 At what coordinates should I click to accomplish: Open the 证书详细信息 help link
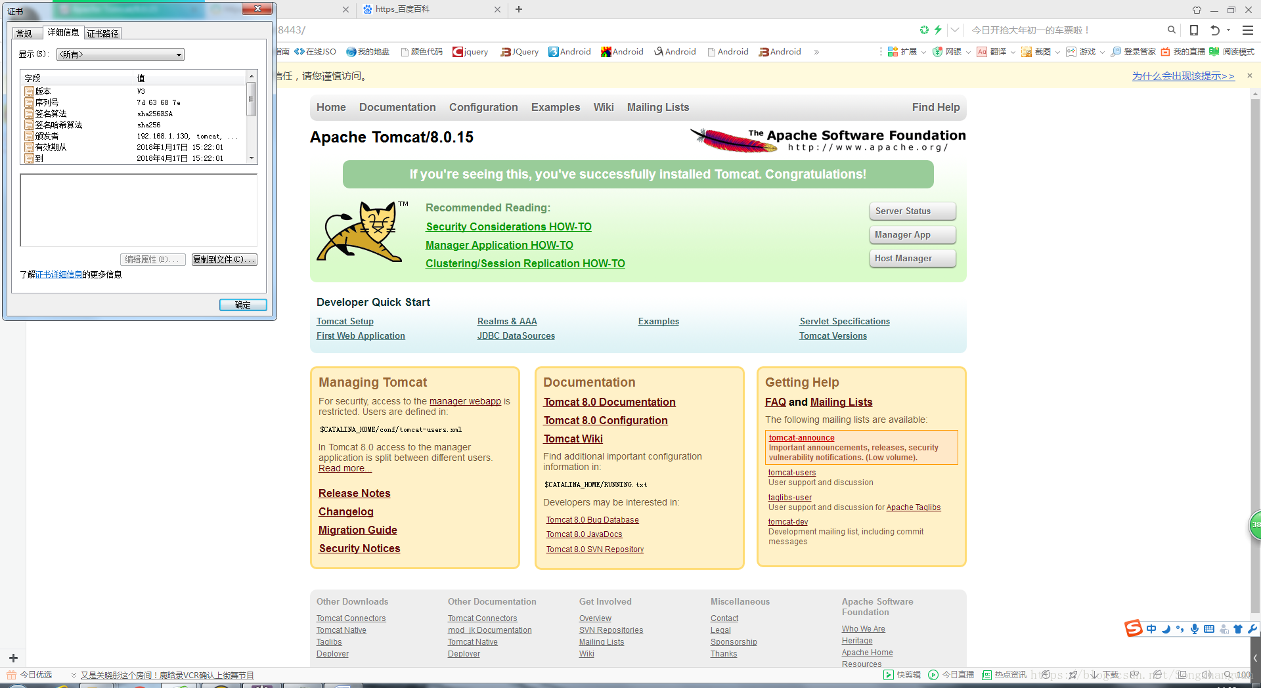59,274
